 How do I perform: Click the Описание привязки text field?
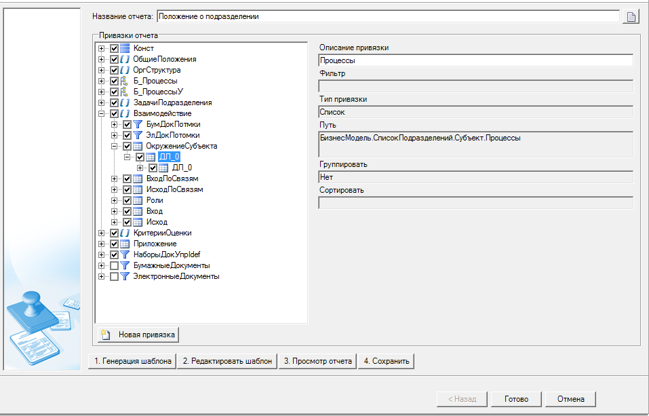pos(475,60)
